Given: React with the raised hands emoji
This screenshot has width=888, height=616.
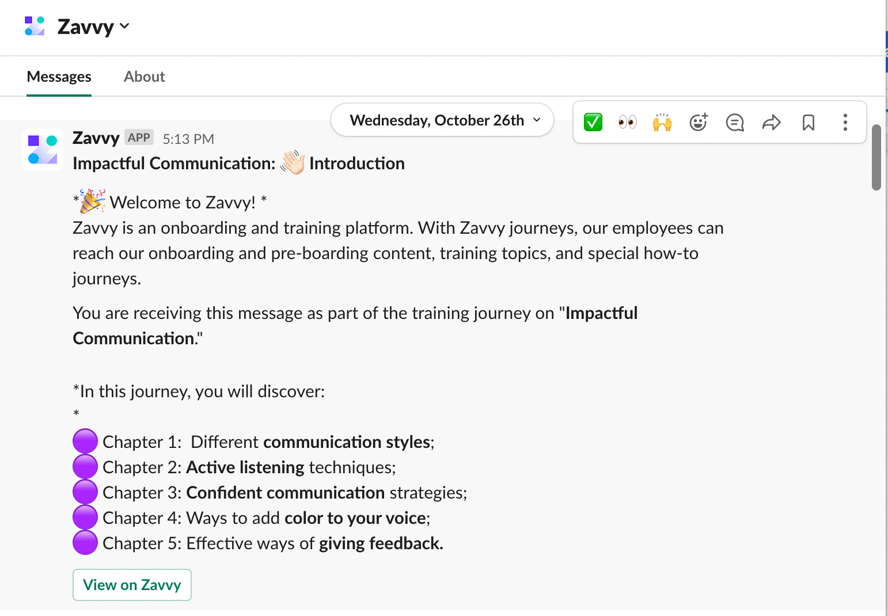Looking at the screenshot, I should pos(662,122).
